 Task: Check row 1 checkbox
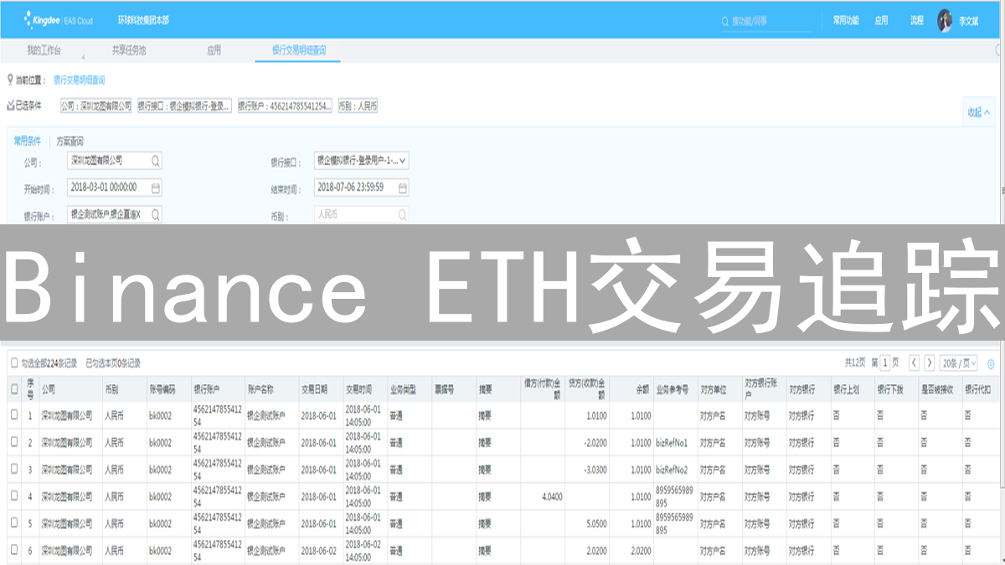[13, 414]
